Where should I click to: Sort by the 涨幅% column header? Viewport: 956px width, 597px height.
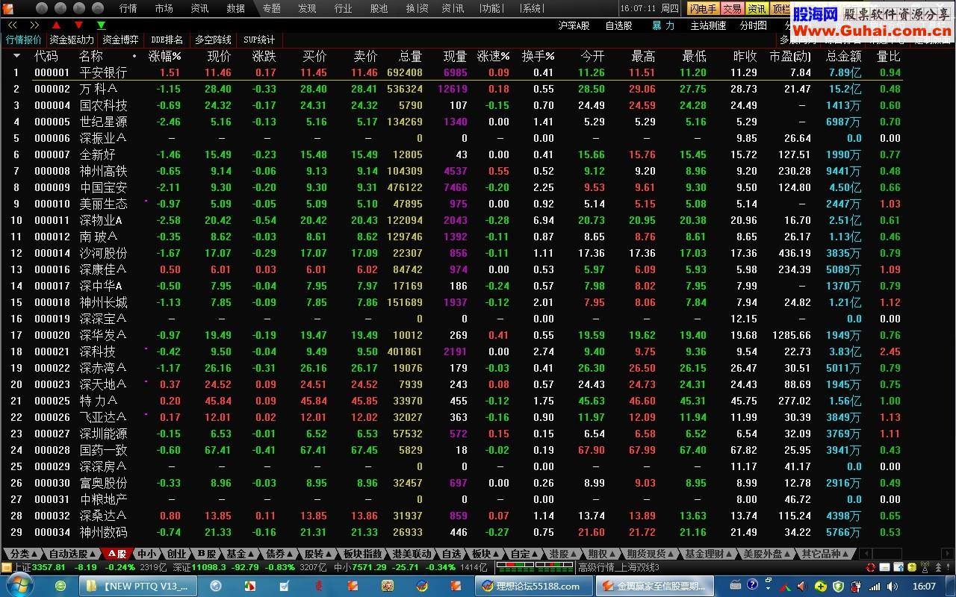click(164, 56)
